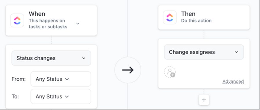Click the plus icon to add another action
260x110 pixels.
point(204,100)
